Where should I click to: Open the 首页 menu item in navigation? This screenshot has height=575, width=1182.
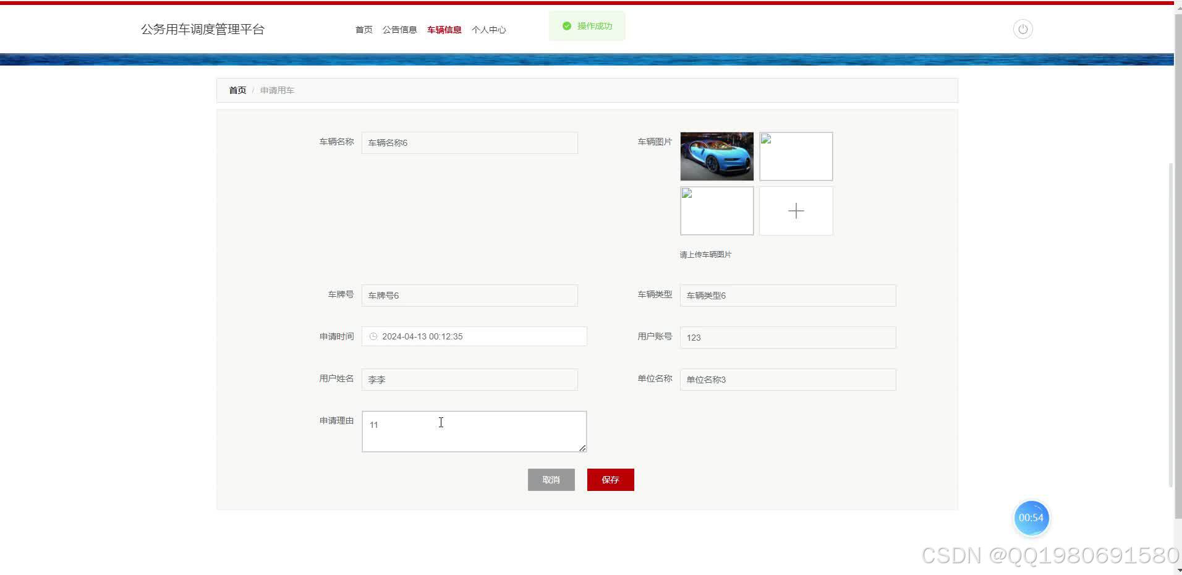(x=364, y=29)
